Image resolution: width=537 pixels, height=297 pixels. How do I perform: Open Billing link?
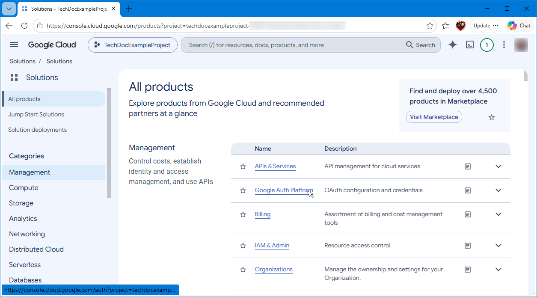point(262,214)
